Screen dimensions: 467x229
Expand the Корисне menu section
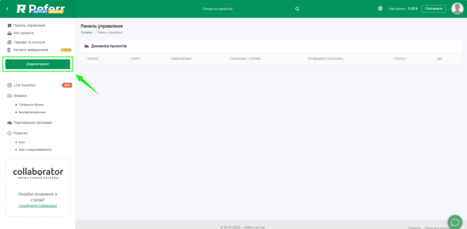21,133
